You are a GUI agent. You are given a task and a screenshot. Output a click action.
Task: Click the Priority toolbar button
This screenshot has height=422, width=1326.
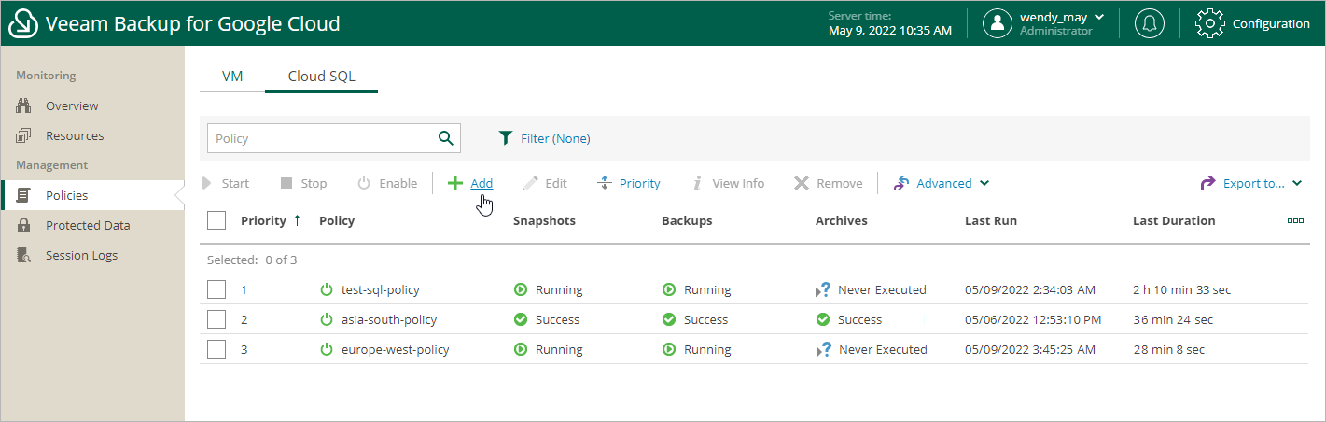(629, 183)
